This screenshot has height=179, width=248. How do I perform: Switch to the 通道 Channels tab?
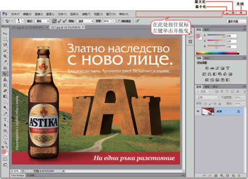coord(207,87)
